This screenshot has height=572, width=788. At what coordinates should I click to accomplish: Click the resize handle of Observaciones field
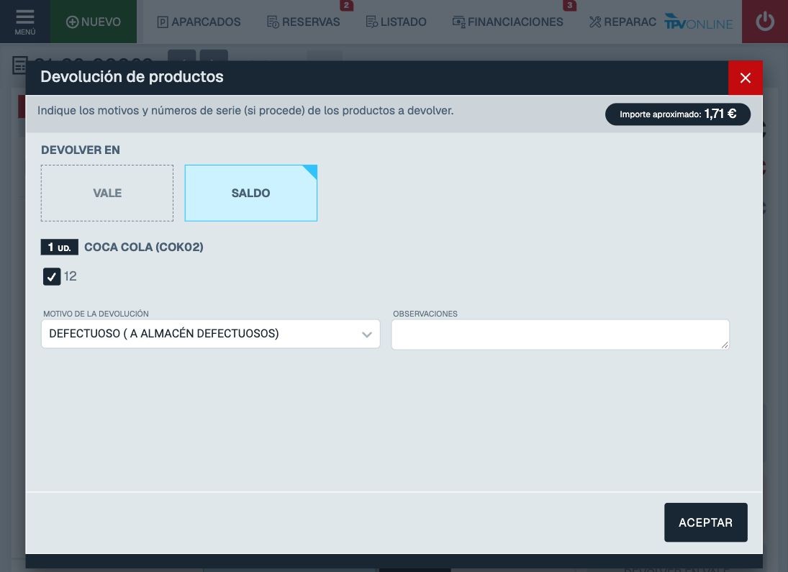click(724, 345)
